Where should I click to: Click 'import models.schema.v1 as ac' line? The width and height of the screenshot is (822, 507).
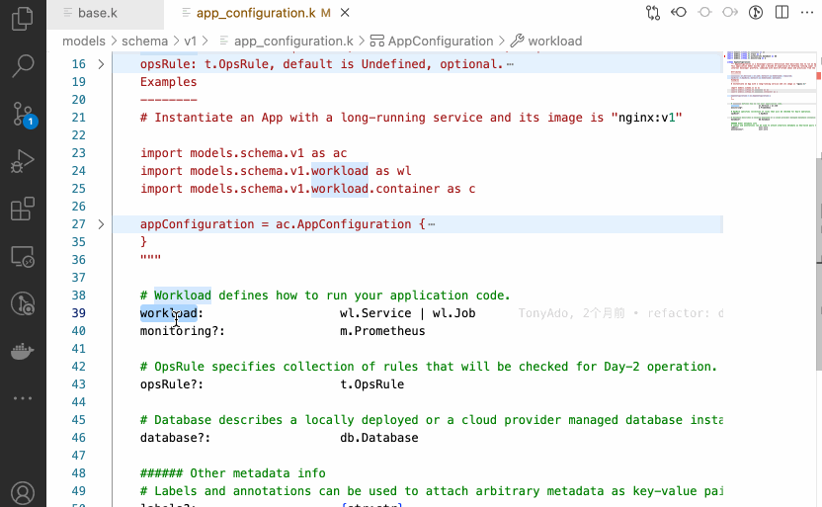[x=243, y=153]
